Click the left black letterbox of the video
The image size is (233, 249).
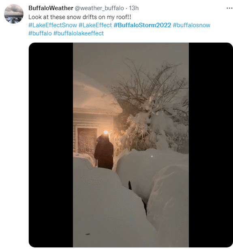coord(51,145)
